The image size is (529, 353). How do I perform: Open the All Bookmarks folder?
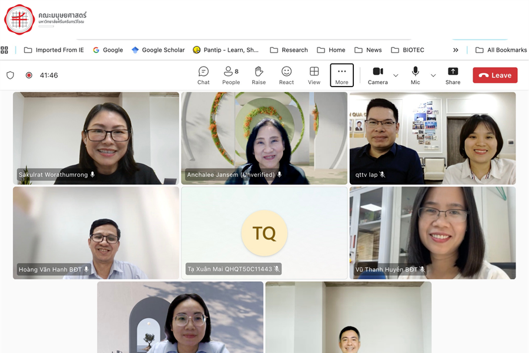tap(501, 50)
